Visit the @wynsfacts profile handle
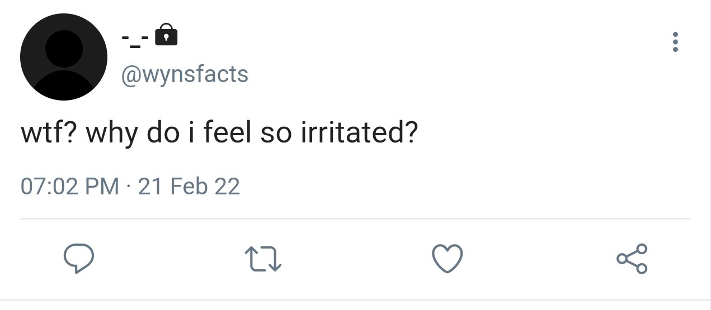711x310 pixels. (185, 74)
